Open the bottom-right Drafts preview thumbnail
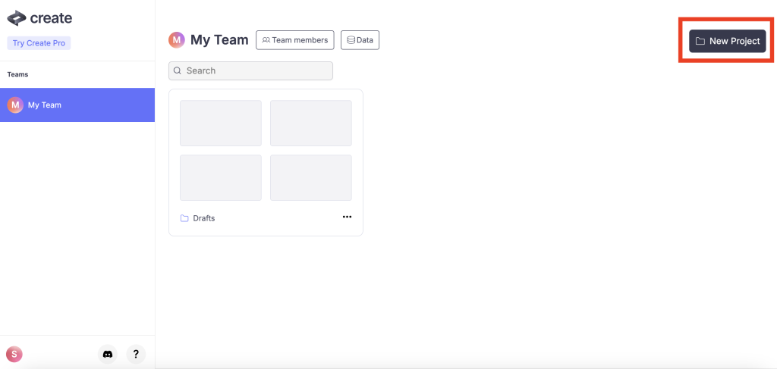The height and width of the screenshot is (369, 777). pos(310,178)
